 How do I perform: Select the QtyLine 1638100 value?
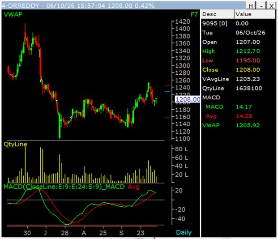click(x=249, y=88)
